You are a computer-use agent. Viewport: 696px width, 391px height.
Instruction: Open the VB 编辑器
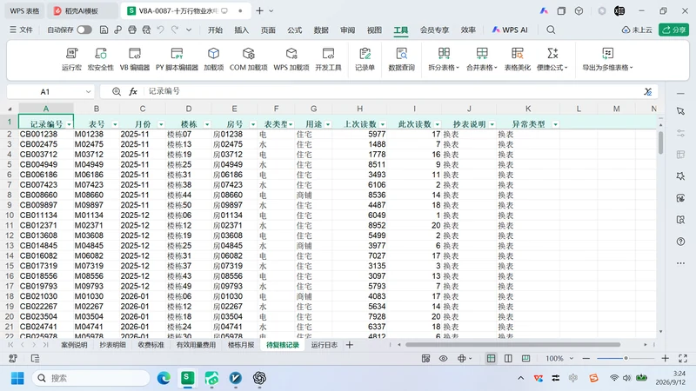[135, 59]
